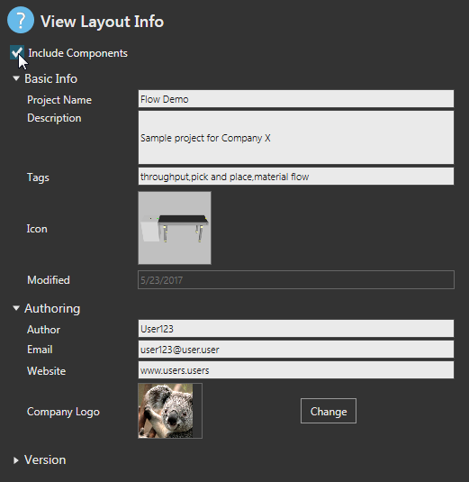
Task: Click the Authoring section heading
Action: pos(52,308)
